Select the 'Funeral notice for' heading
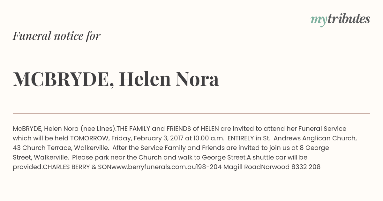383x201 pixels. pyautogui.click(x=57, y=36)
